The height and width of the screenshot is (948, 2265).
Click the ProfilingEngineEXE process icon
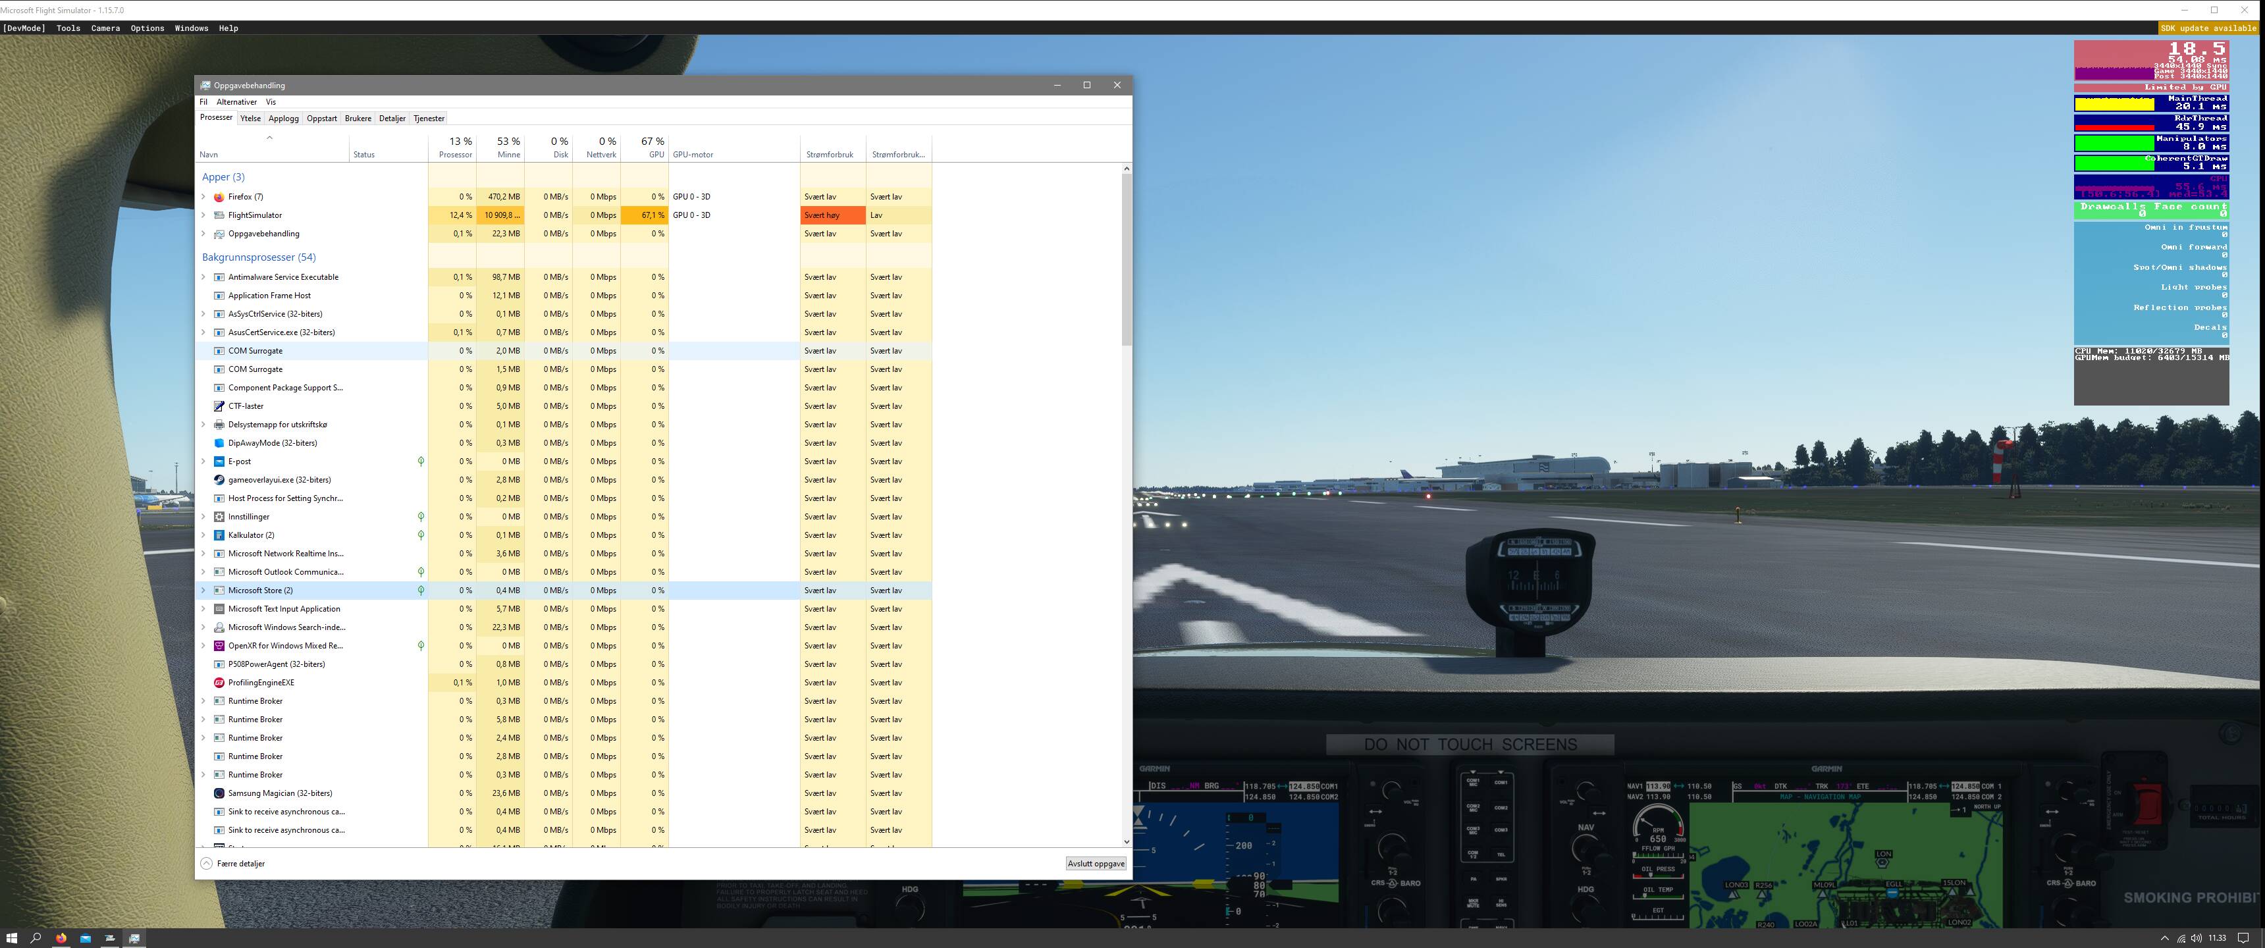tap(219, 683)
